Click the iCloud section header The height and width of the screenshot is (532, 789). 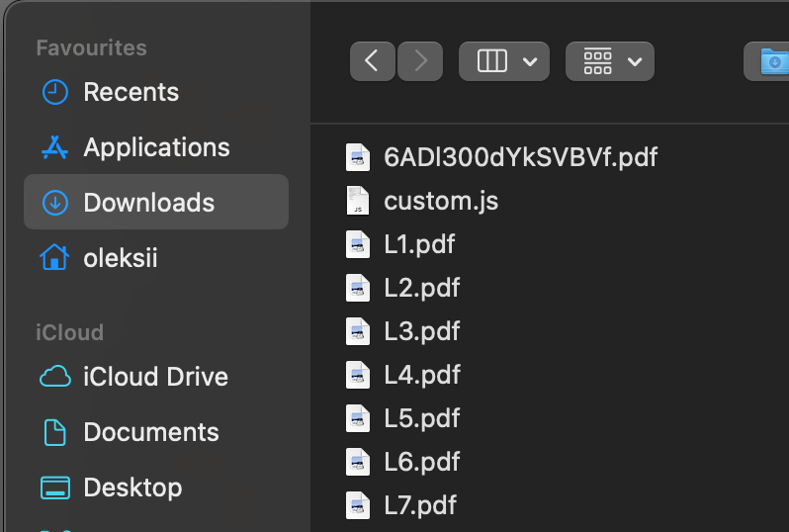70,332
